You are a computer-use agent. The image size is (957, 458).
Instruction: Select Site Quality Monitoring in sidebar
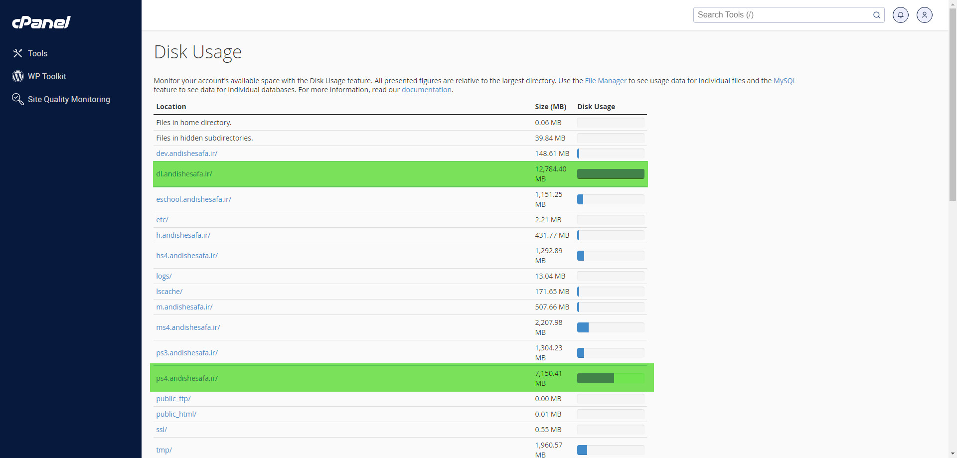tap(69, 99)
